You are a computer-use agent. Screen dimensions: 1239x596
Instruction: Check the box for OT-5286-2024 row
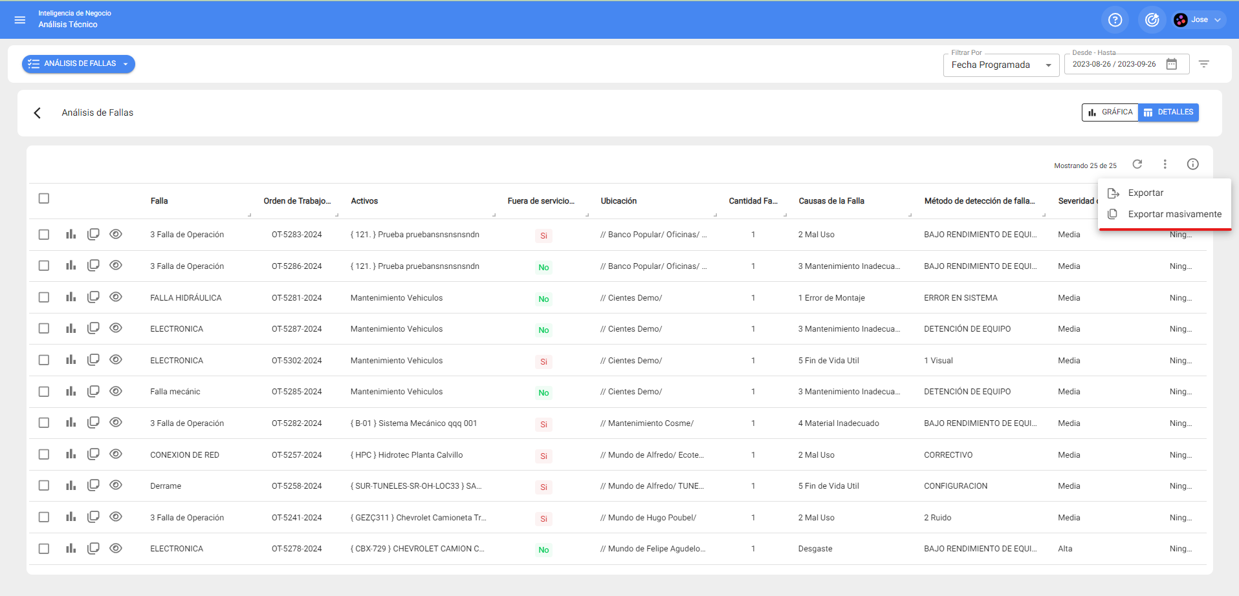tap(44, 266)
